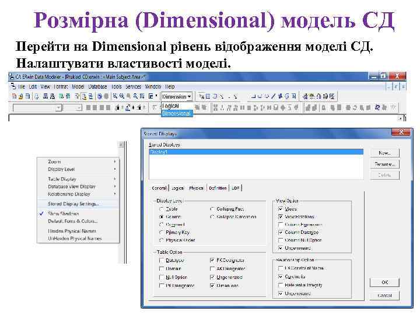Toggle the Column Datatype checkbox

(281, 232)
